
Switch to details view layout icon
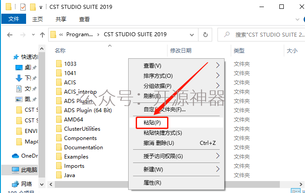click(x=296, y=191)
